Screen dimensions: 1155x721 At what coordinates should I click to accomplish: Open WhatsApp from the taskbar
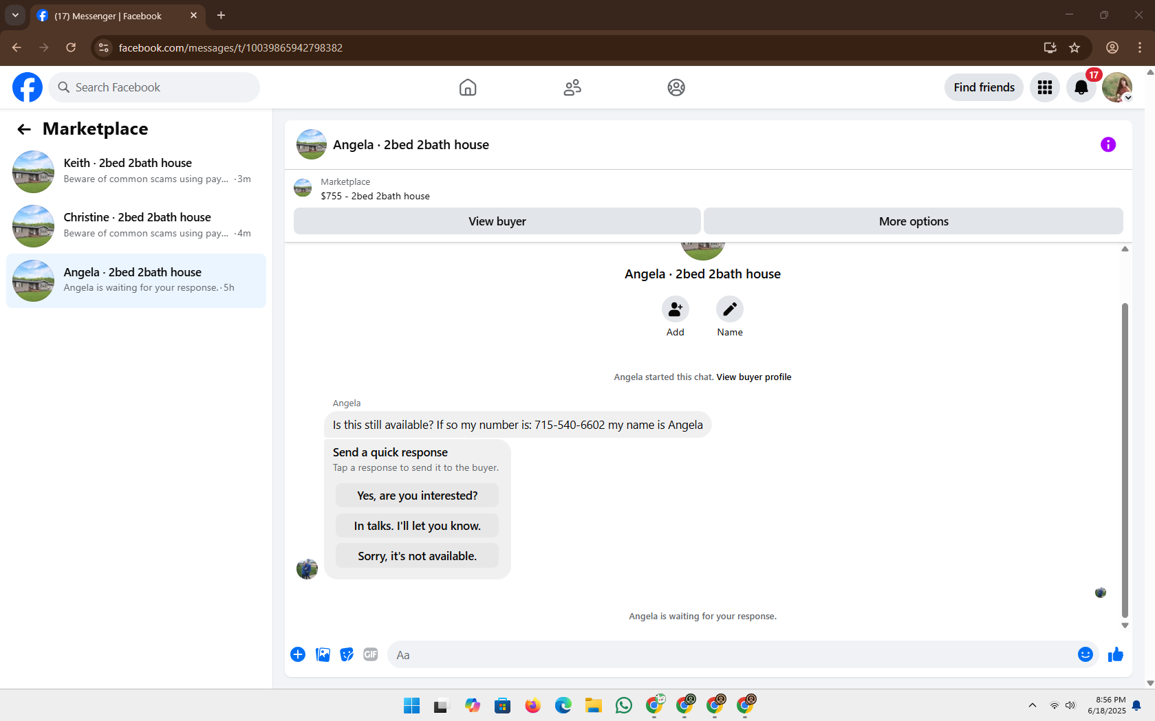pos(624,705)
